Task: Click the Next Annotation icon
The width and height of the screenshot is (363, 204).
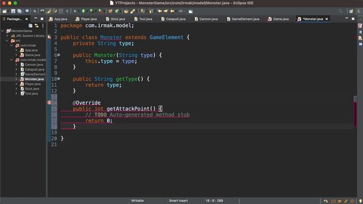Action: point(142,11)
